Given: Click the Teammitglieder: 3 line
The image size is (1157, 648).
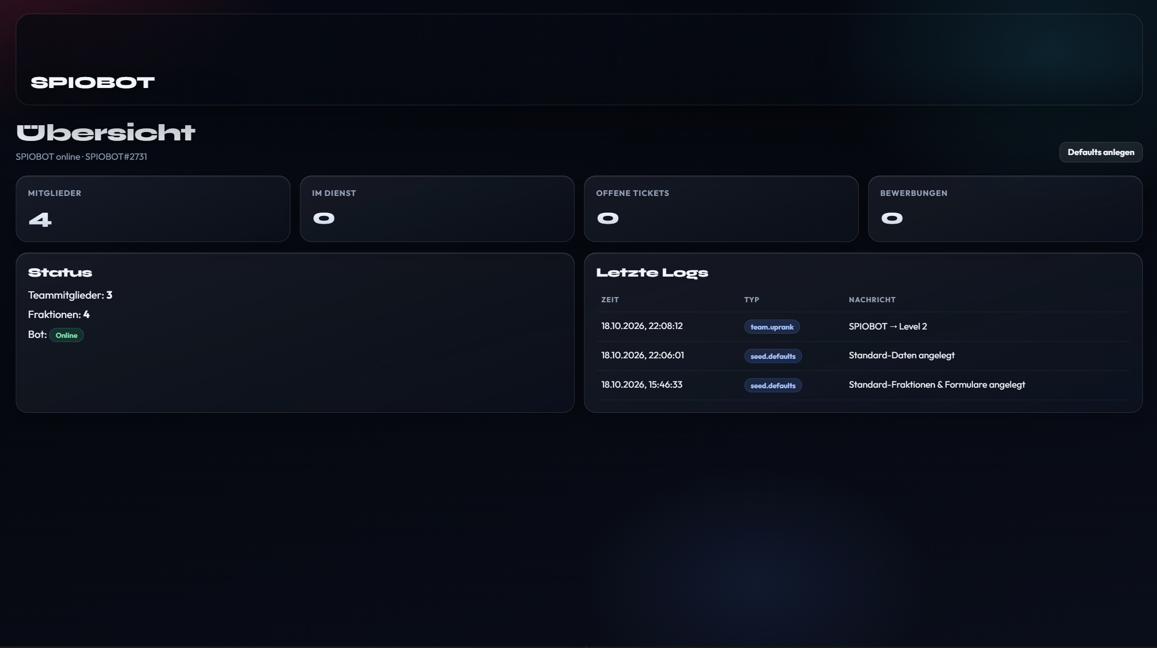Looking at the screenshot, I should click(x=70, y=295).
